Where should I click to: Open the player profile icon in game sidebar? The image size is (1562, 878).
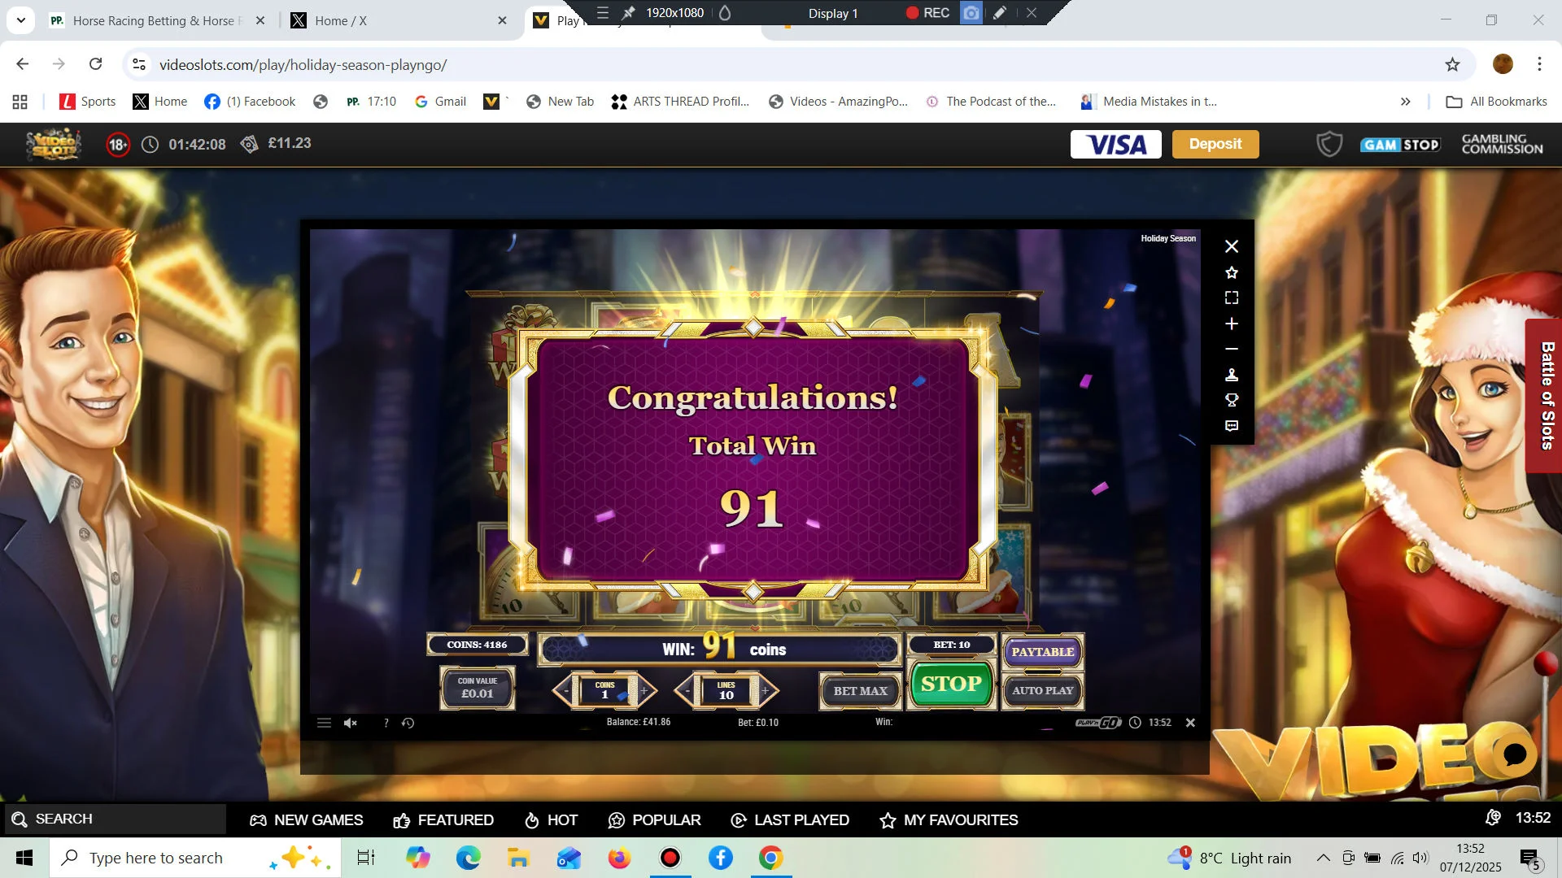1232,375
